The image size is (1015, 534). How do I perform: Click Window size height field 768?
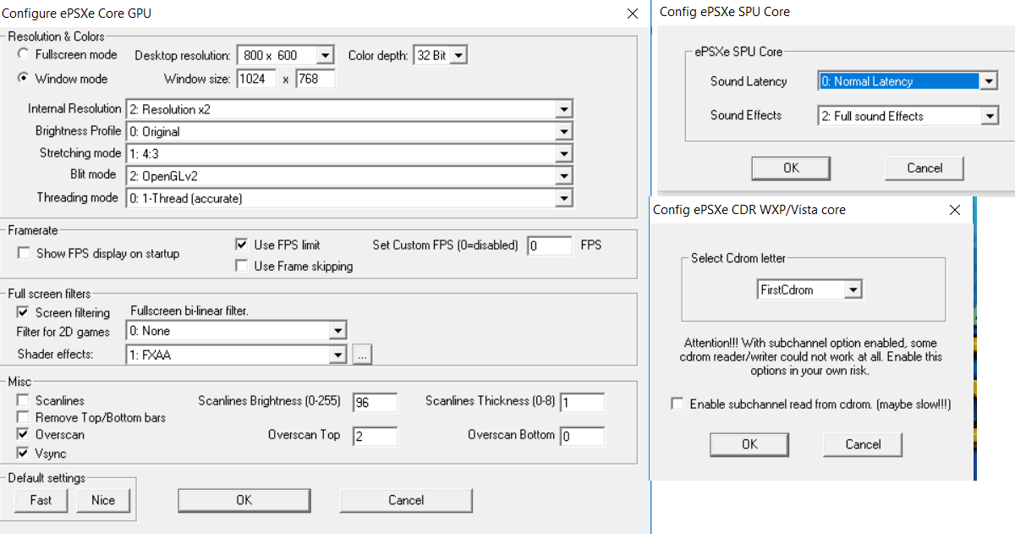coord(315,79)
